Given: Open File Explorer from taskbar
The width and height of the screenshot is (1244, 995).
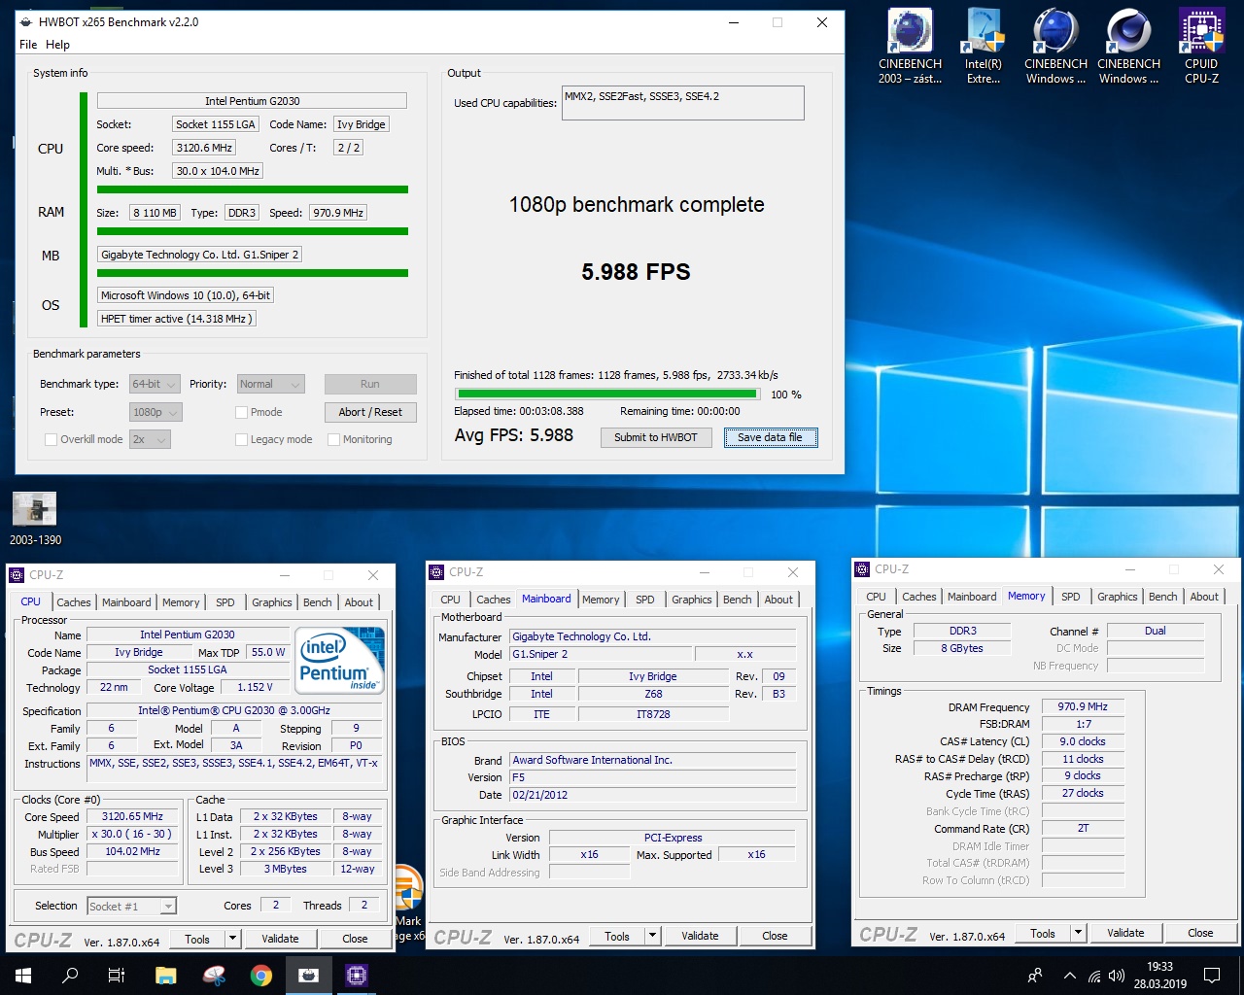Looking at the screenshot, I should 165,976.
